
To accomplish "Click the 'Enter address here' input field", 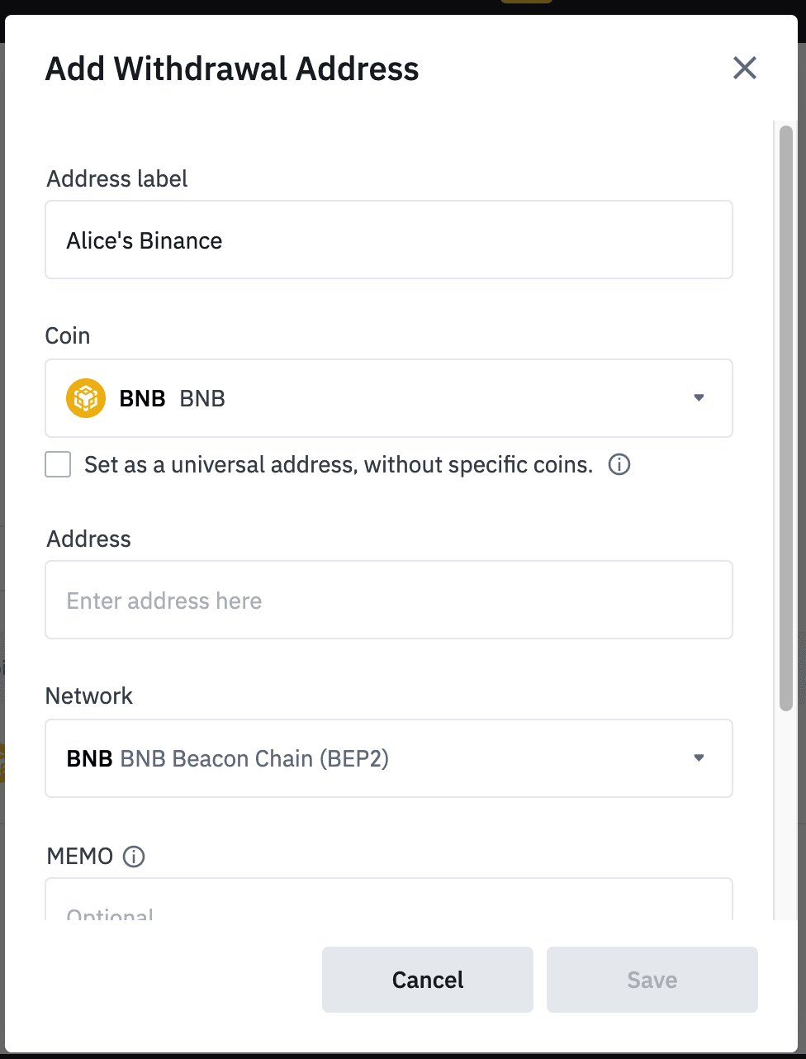I will (x=389, y=600).
